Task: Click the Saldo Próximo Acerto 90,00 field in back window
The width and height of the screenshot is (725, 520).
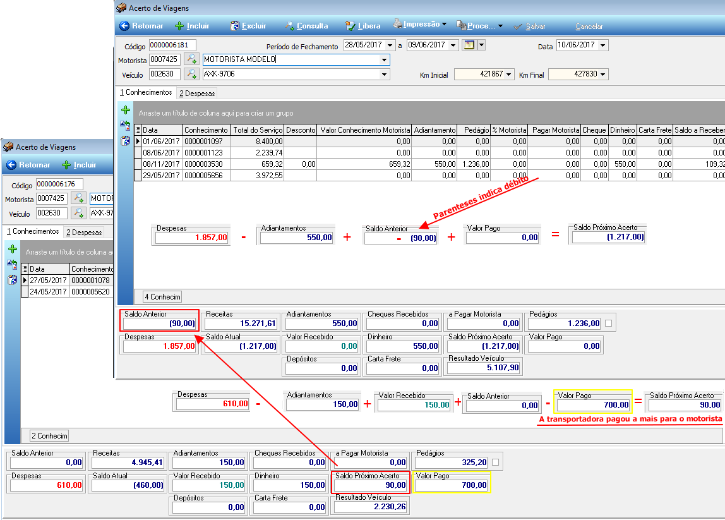Action: [x=371, y=485]
